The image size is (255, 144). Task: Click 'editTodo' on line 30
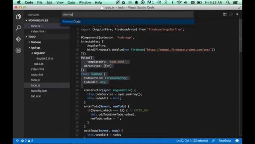(90, 130)
